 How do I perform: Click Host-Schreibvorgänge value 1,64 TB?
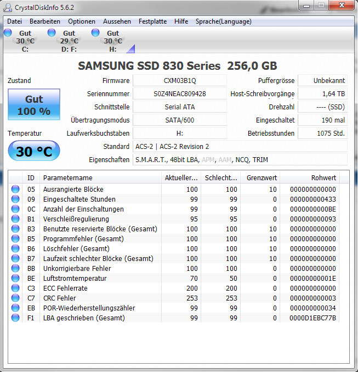point(322,94)
